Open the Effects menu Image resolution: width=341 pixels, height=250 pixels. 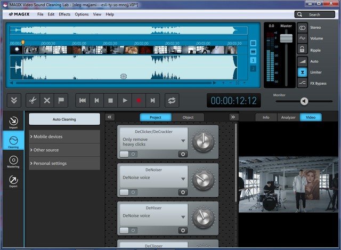point(64,14)
